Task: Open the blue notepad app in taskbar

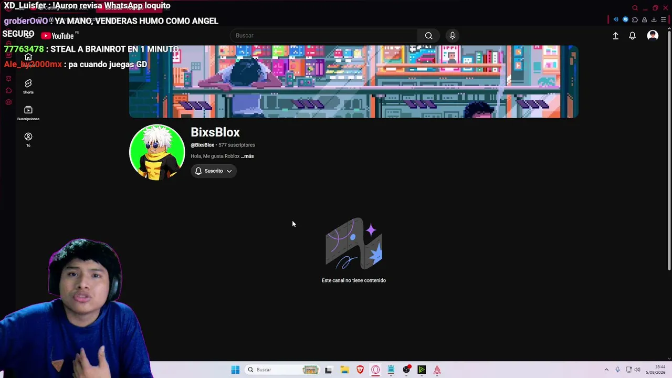Action: [391, 370]
